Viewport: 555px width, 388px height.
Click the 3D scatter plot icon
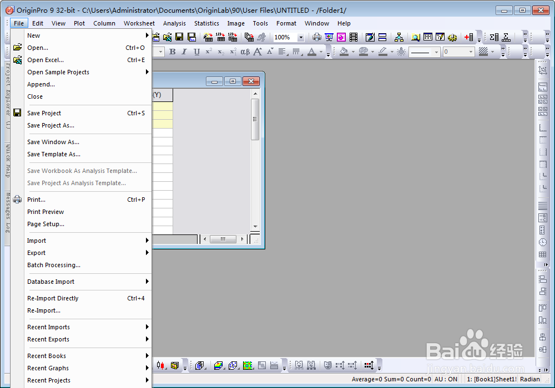(233, 365)
